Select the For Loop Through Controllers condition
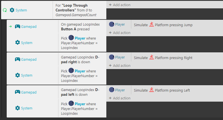 coord(80,10)
